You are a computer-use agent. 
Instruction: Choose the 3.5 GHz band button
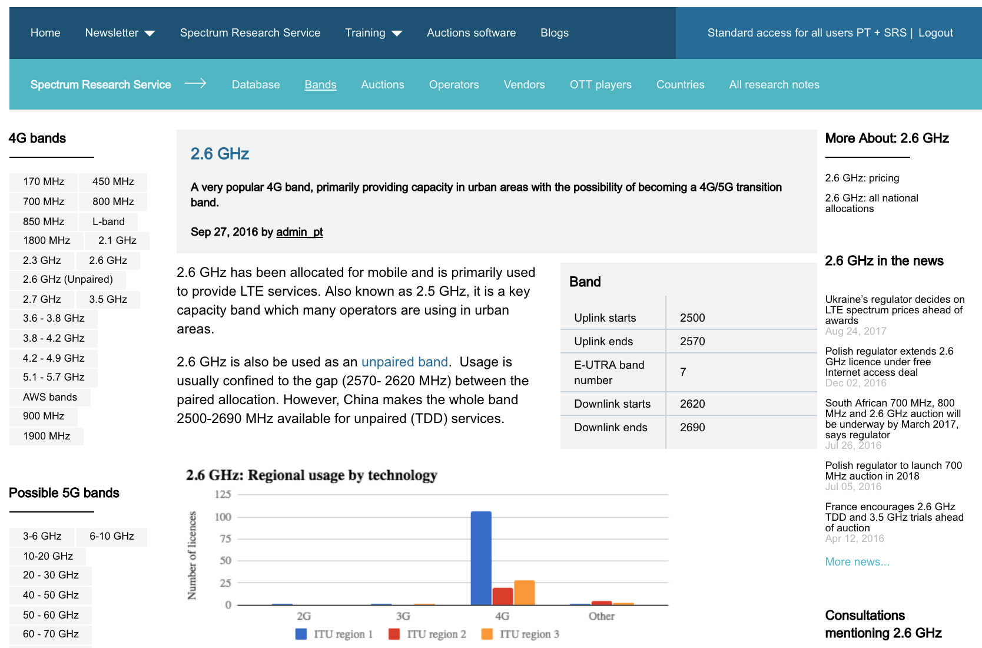coord(108,299)
